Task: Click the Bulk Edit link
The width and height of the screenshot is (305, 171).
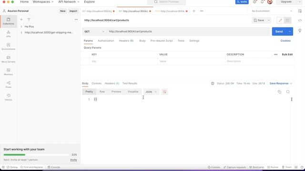Action: point(287,55)
